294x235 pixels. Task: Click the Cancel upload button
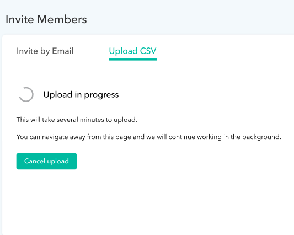[46, 161]
